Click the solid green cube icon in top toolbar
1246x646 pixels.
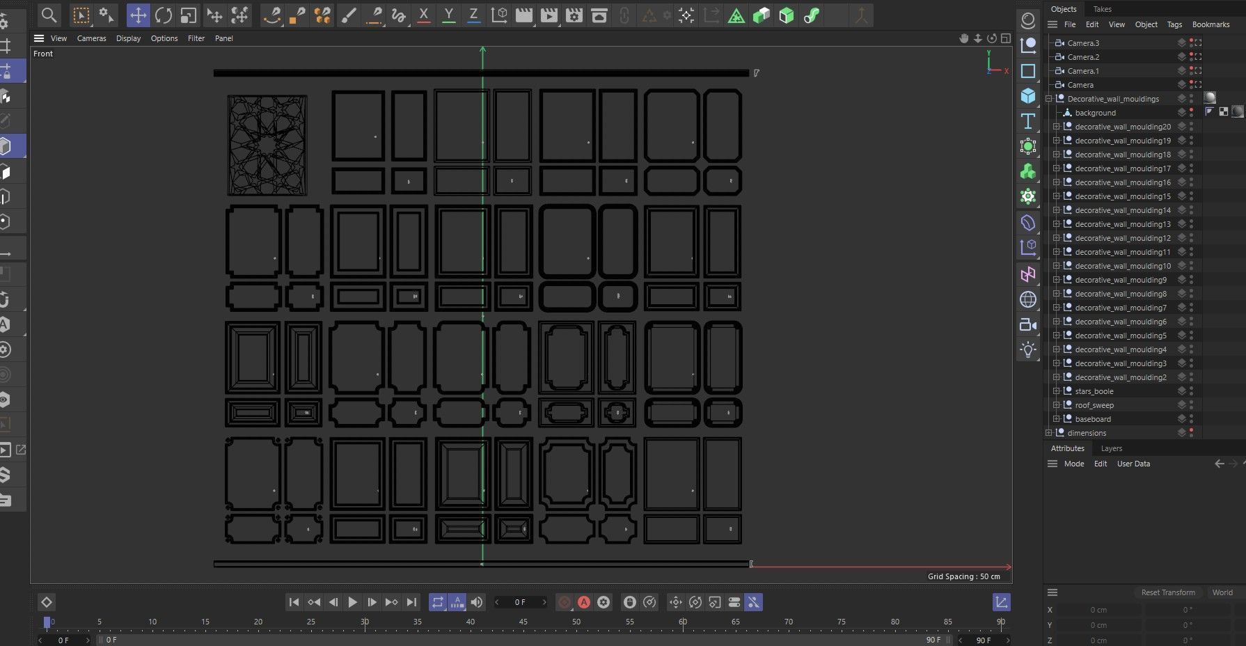787,15
